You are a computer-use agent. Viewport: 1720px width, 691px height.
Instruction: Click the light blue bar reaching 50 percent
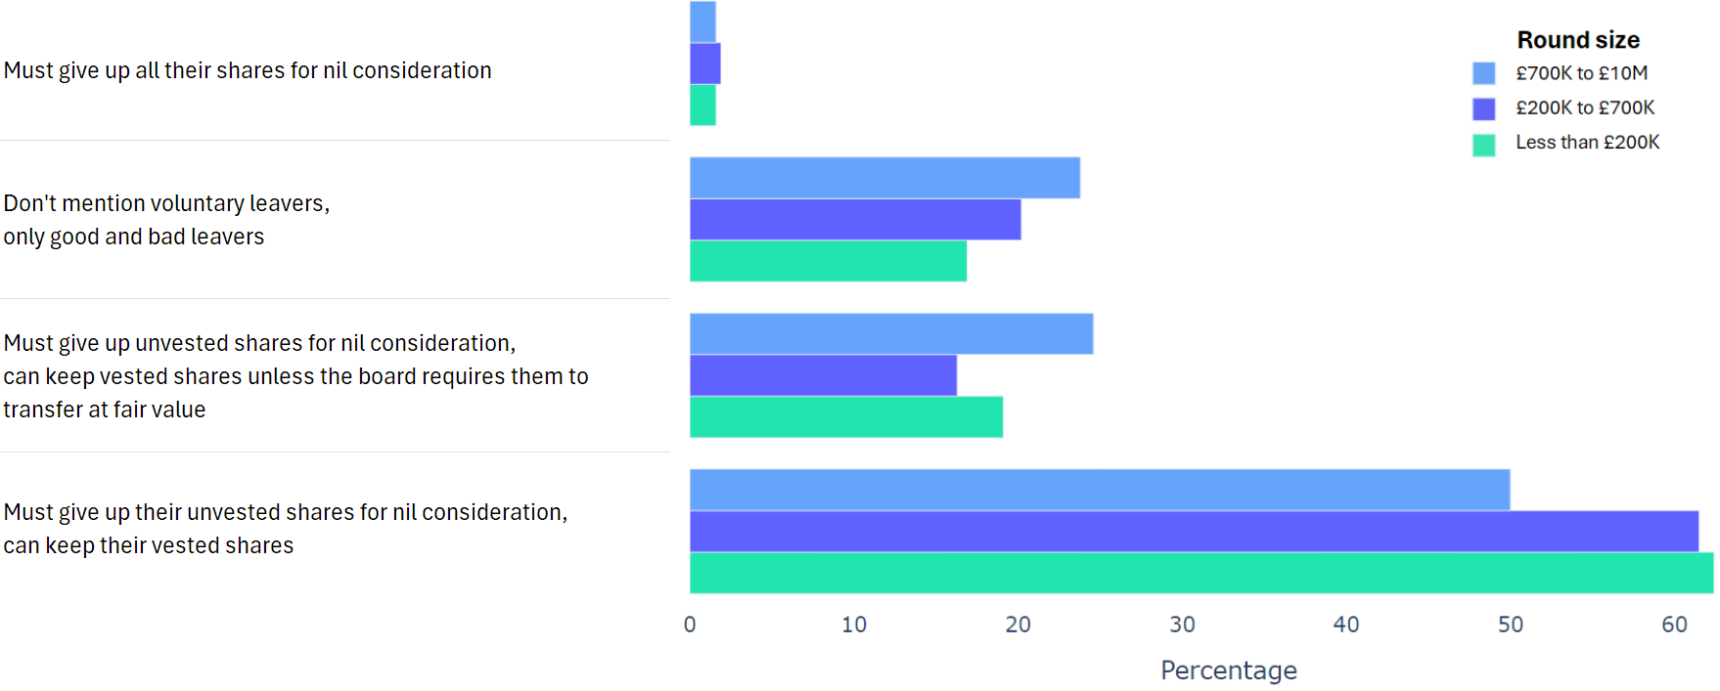1100,490
